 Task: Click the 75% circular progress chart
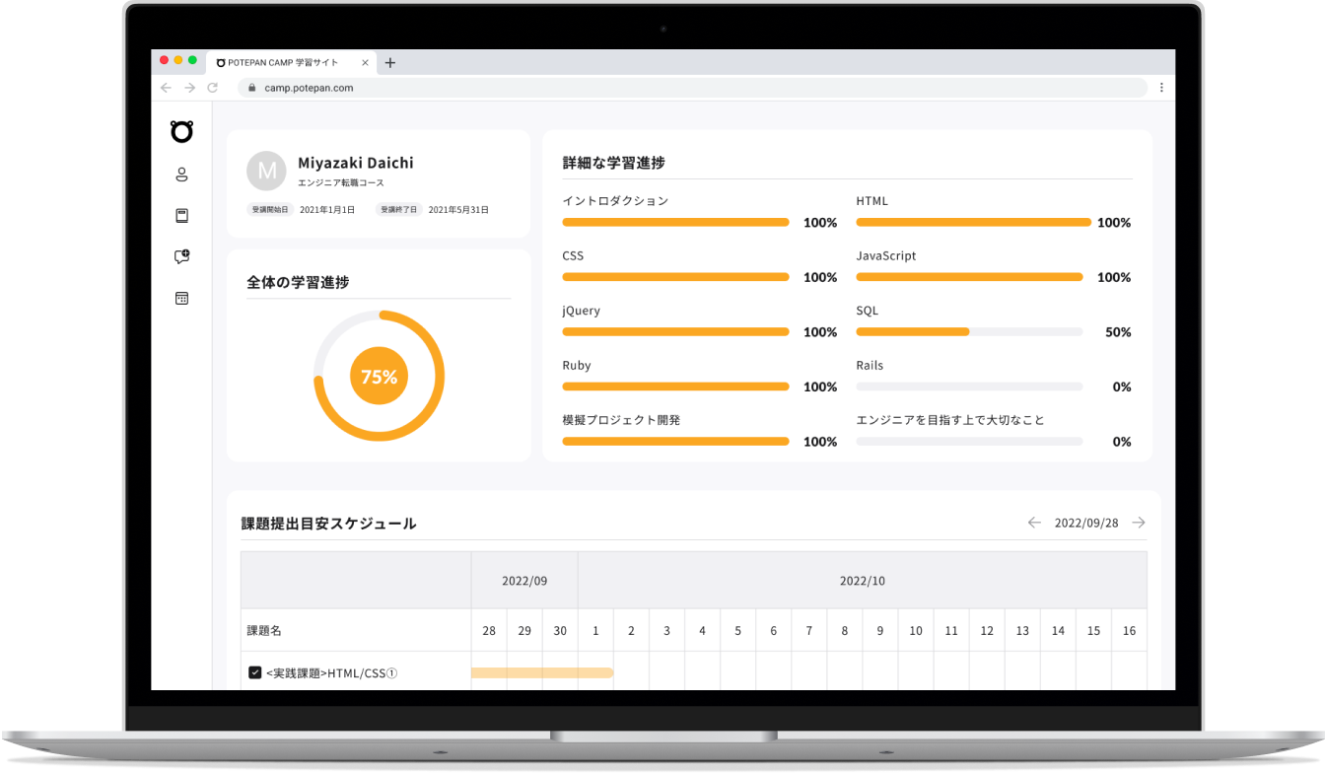point(379,377)
